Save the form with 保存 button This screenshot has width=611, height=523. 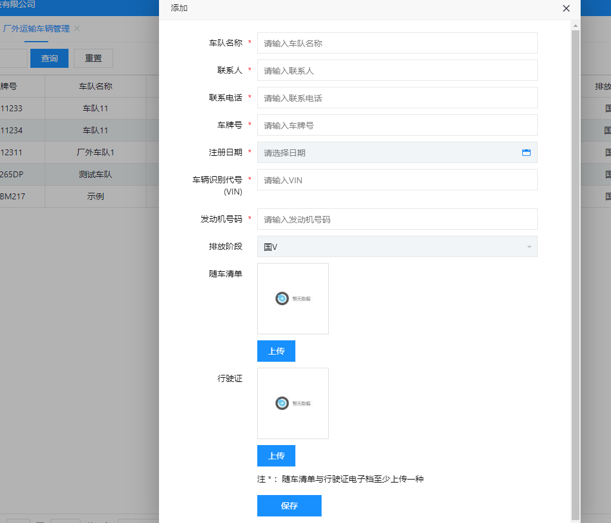click(289, 506)
